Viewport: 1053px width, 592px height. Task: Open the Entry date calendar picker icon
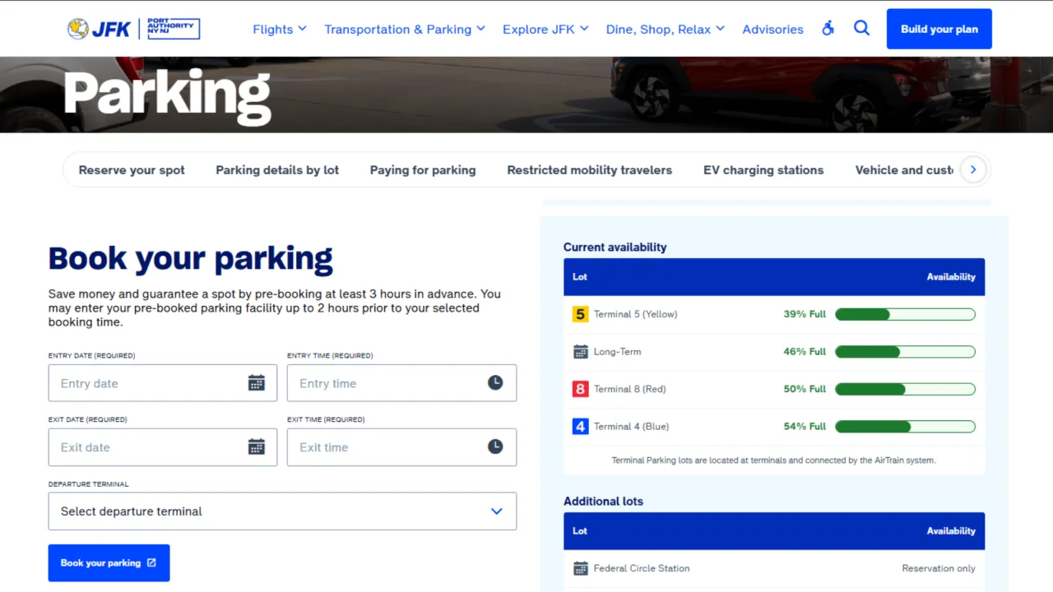click(257, 383)
